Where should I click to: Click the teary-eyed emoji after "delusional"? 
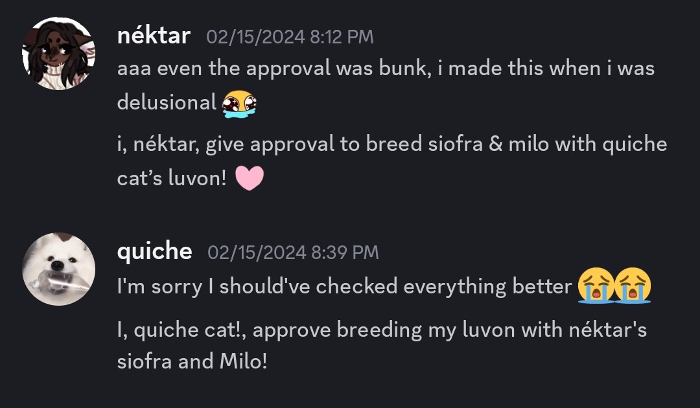coord(239,103)
